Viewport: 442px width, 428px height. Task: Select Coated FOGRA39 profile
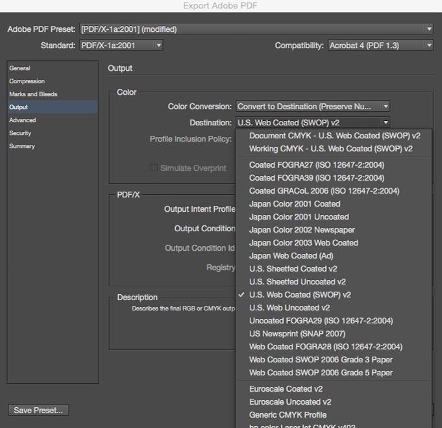point(334,178)
